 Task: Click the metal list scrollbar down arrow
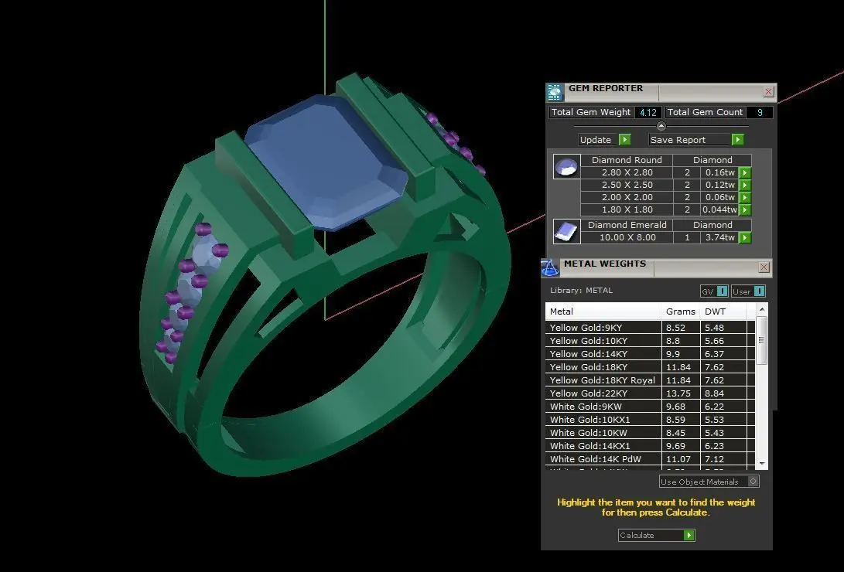pyautogui.click(x=762, y=464)
